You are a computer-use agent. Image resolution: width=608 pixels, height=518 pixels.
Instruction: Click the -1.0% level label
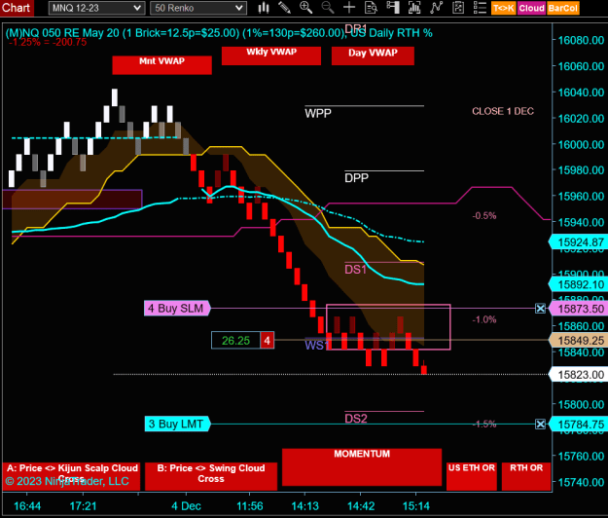484,319
